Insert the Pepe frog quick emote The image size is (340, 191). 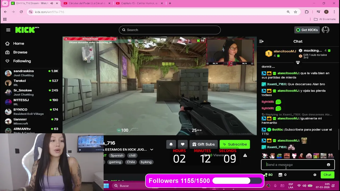coord(279,156)
